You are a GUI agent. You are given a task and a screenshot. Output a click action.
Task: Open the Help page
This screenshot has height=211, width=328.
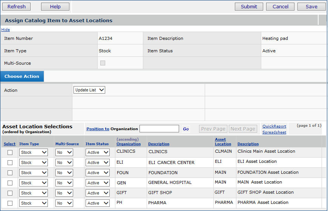coord(55,6)
